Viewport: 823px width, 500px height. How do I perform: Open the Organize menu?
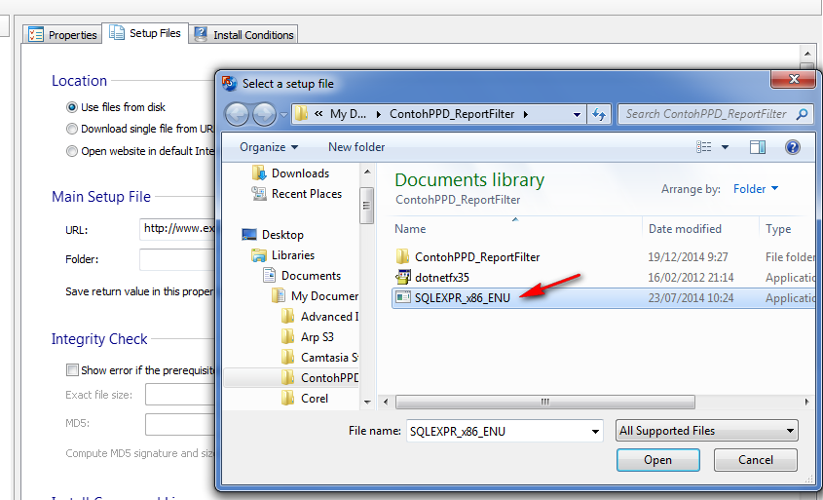269,147
